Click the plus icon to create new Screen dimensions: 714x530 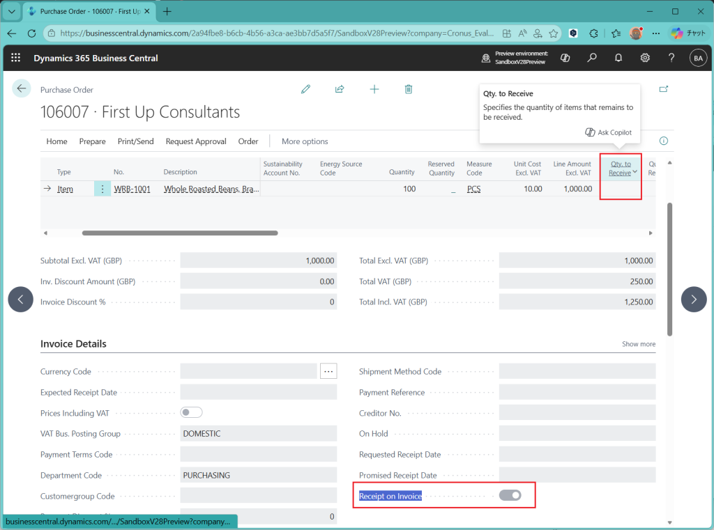374,89
